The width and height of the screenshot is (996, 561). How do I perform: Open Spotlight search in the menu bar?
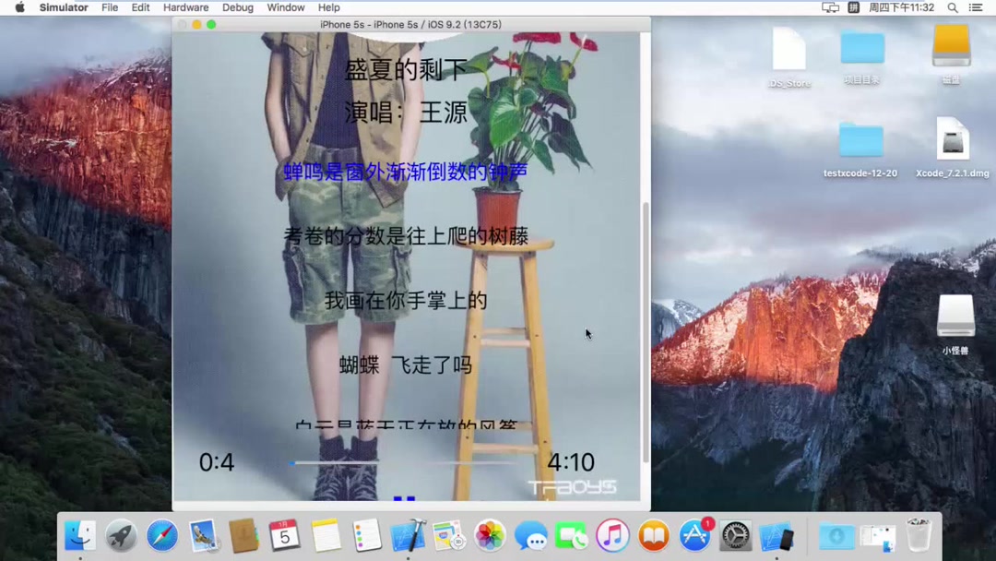[952, 7]
